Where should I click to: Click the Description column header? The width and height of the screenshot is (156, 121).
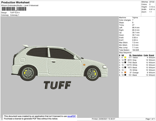(137, 55)
